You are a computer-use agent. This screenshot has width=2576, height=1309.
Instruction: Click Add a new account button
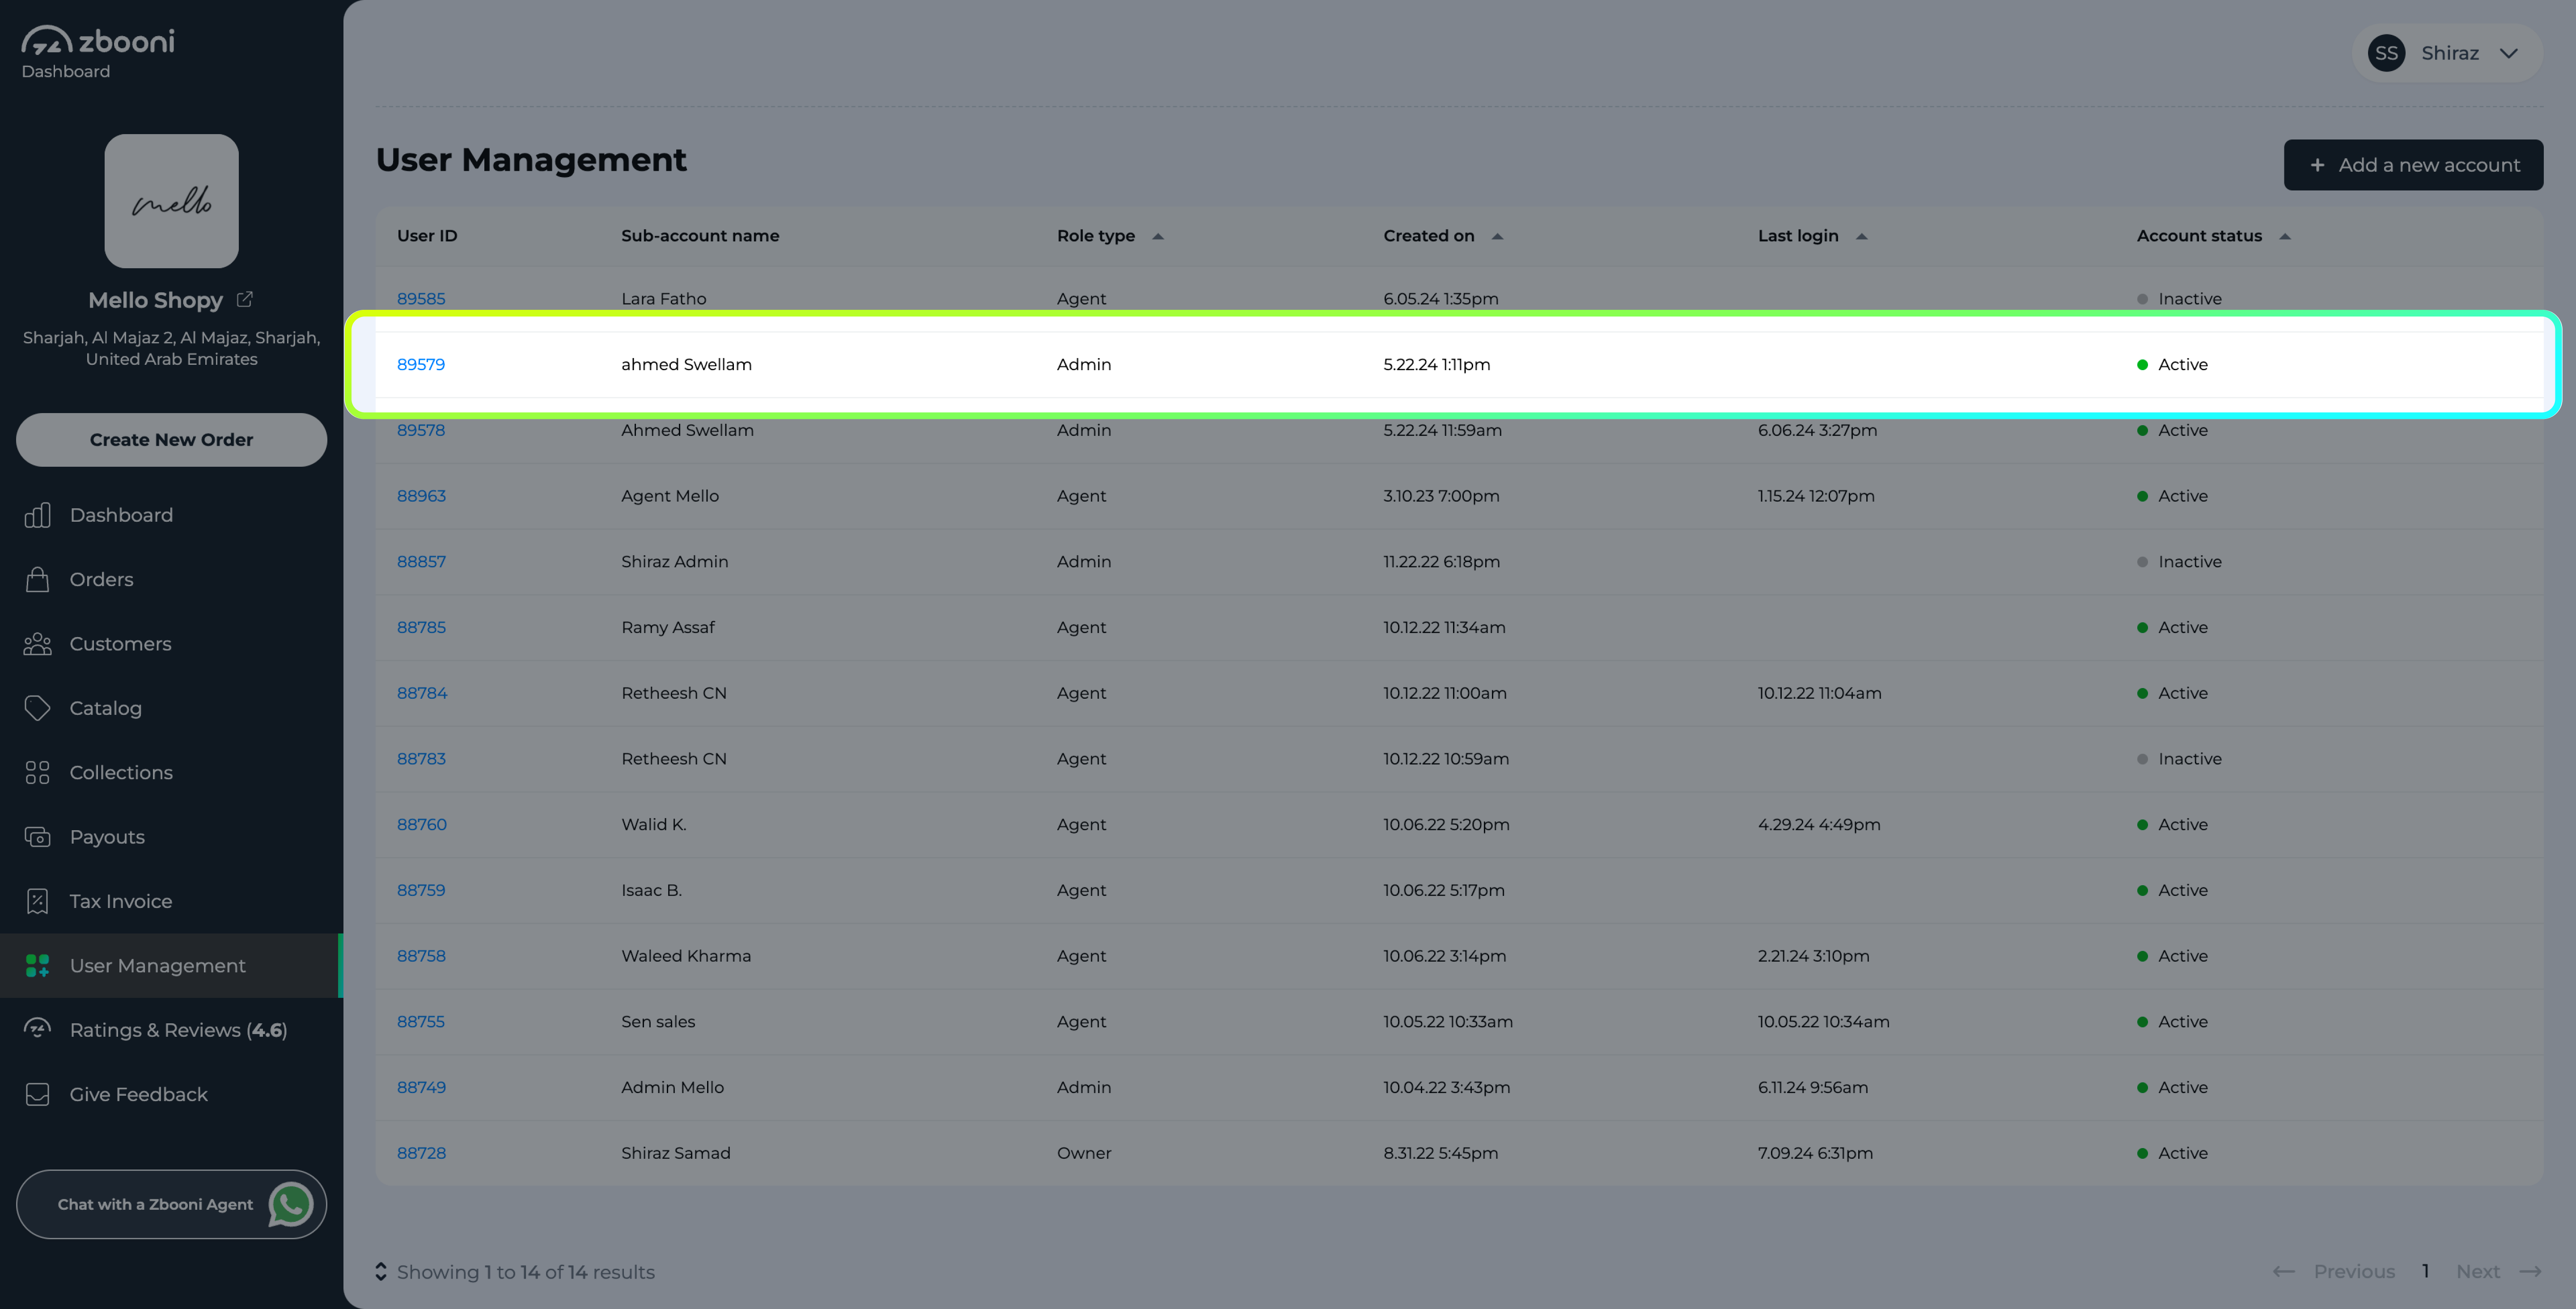[x=2413, y=165]
